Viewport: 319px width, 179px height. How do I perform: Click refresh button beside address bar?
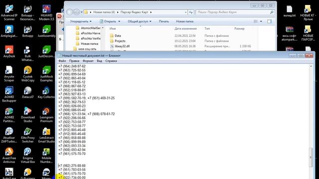191,12
